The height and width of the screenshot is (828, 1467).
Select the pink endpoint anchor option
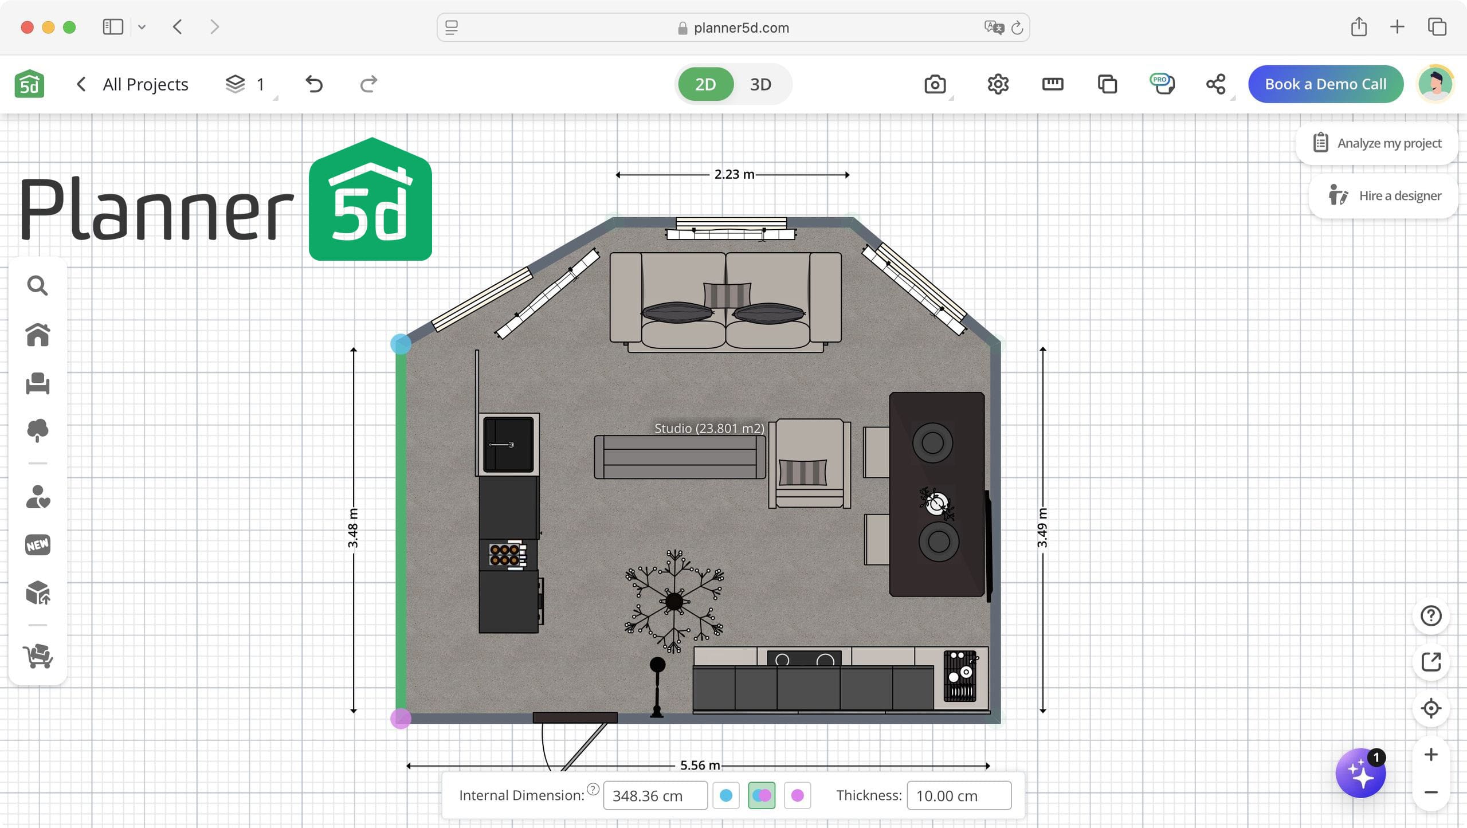(797, 795)
